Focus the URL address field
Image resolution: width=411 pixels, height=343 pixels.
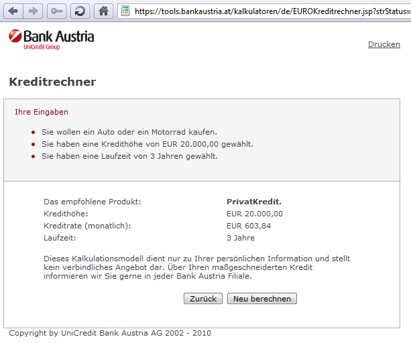(265, 11)
